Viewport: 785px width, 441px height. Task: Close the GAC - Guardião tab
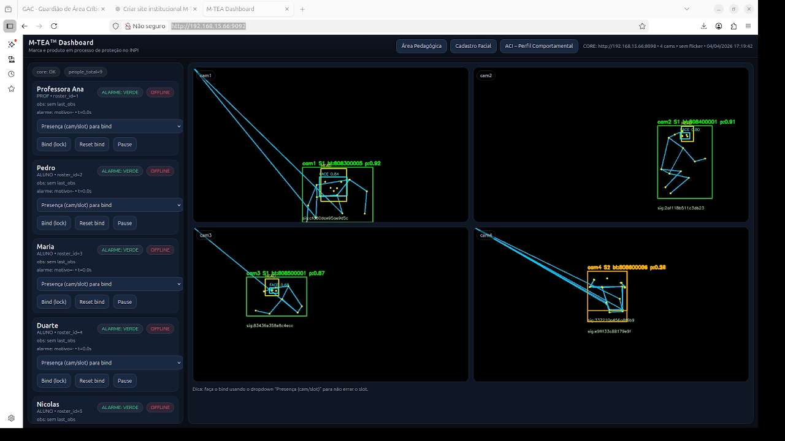(102, 9)
